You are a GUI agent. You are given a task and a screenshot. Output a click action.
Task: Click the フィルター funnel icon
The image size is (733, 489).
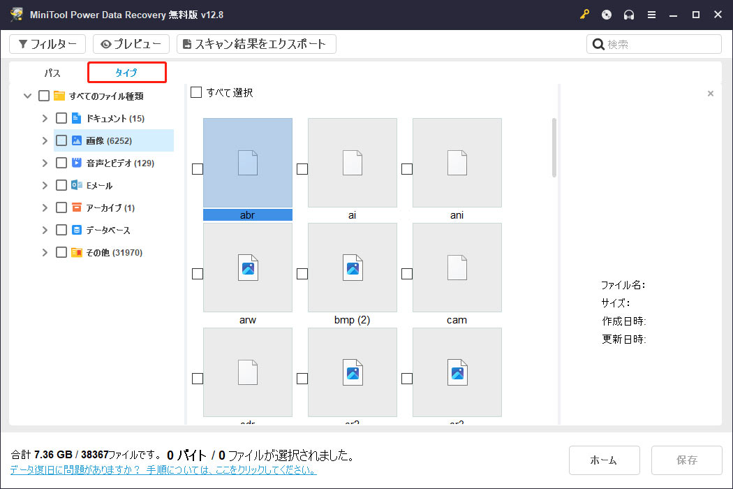24,43
